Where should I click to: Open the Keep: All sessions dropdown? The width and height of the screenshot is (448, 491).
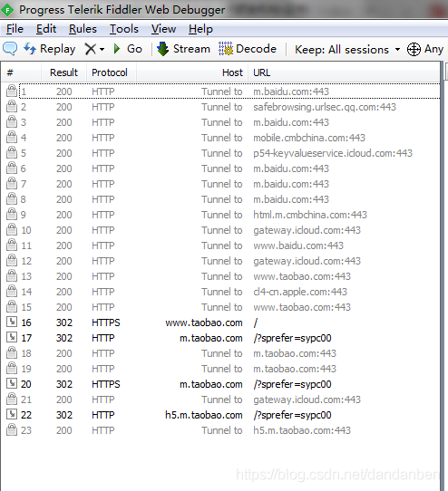point(347,50)
